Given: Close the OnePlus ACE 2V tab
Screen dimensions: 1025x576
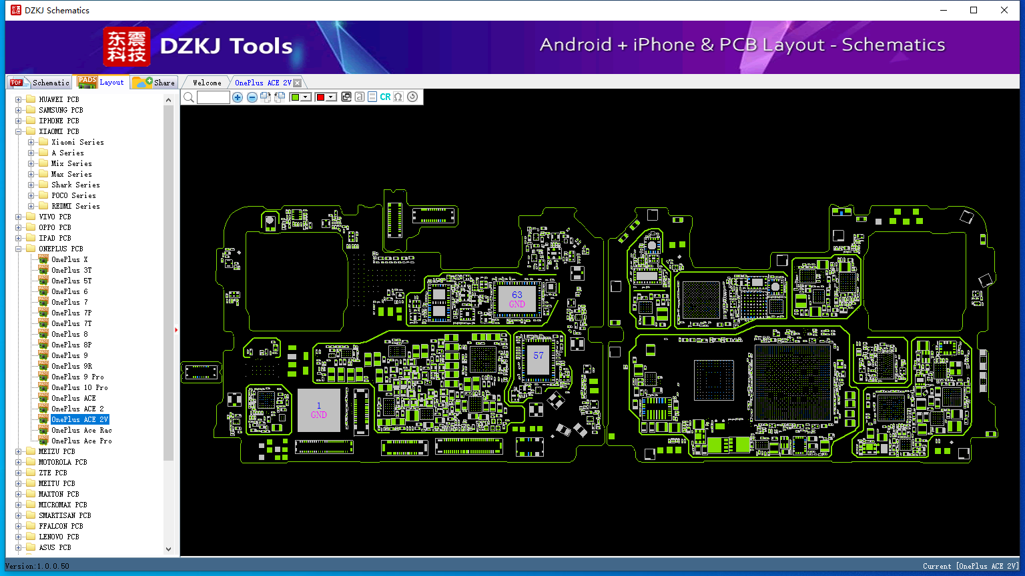Looking at the screenshot, I should tap(298, 83).
